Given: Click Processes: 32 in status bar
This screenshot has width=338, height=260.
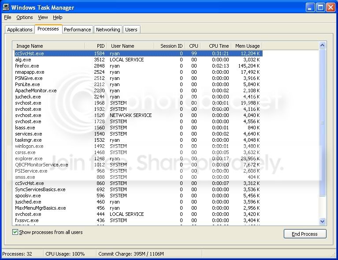Looking at the screenshot, I should [x=17, y=254].
